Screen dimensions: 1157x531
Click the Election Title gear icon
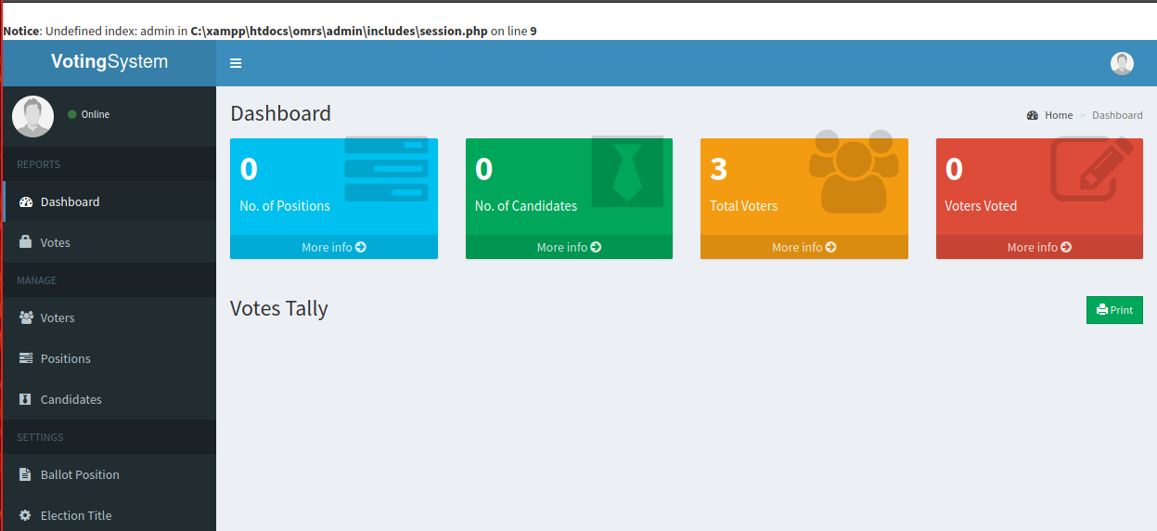pyautogui.click(x=26, y=515)
